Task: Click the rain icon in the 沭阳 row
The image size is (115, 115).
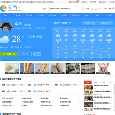Action: click(61, 85)
